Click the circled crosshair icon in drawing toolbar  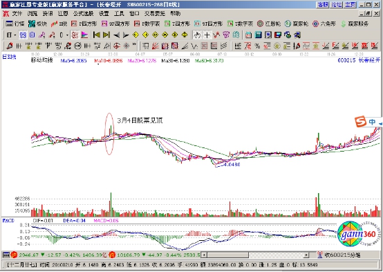117,46
